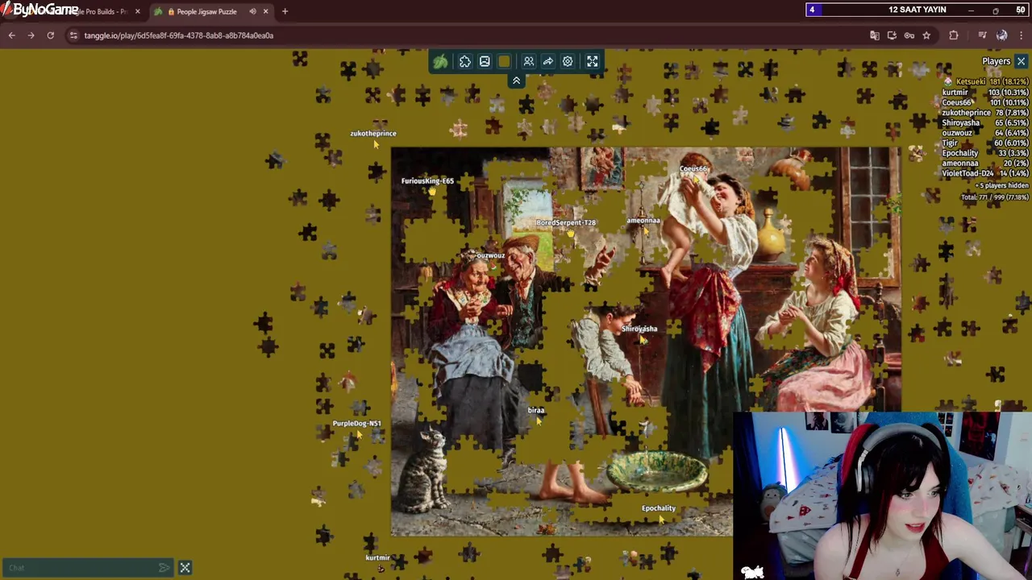Open the media control icon

click(x=982, y=35)
